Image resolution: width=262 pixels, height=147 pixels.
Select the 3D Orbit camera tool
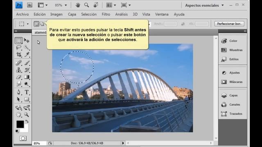(x=27, y=108)
